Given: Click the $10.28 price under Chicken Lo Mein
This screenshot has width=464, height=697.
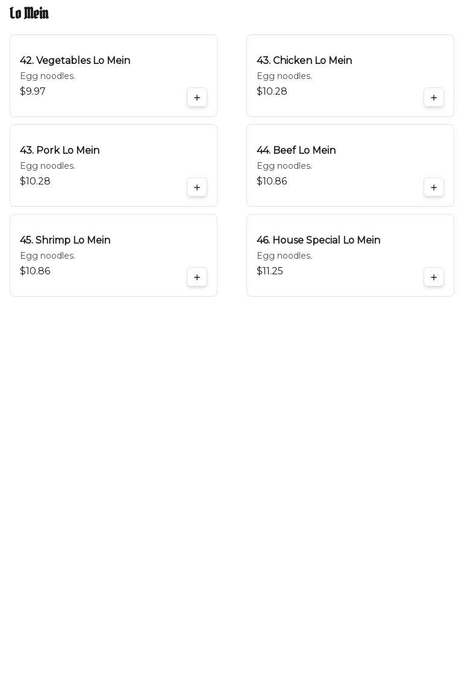Looking at the screenshot, I should (x=272, y=92).
